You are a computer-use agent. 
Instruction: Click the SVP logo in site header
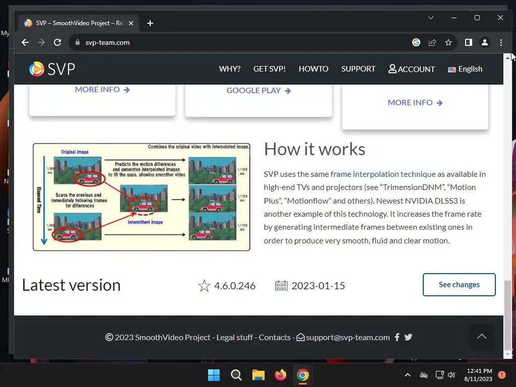(52, 69)
